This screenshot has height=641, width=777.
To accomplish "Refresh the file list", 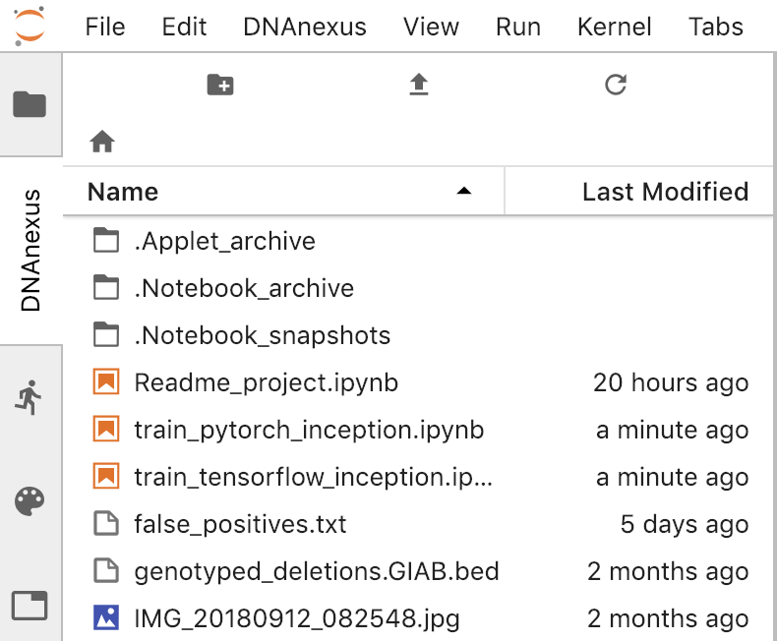I will click(x=616, y=86).
